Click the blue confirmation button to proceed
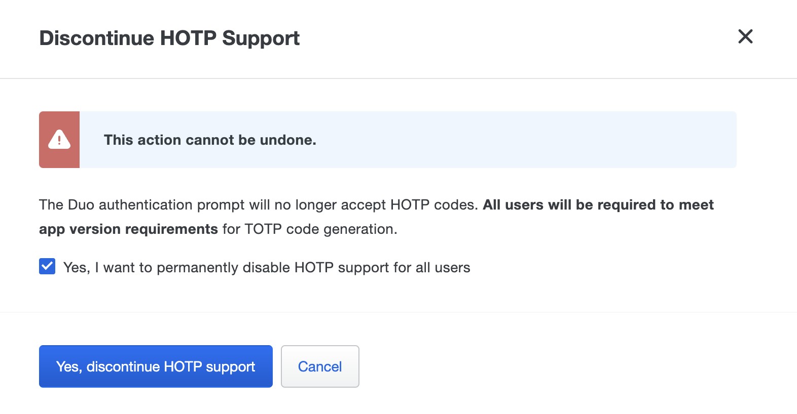The image size is (797, 414). pyautogui.click(x=156, y=366)
